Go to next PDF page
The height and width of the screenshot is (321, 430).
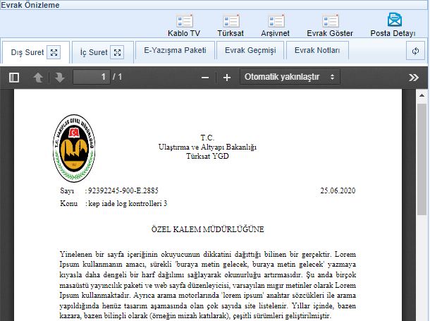pos(60,77)
